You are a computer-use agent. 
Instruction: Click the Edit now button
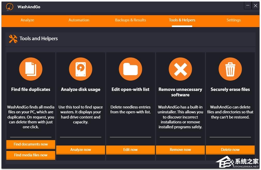point(130,150)
